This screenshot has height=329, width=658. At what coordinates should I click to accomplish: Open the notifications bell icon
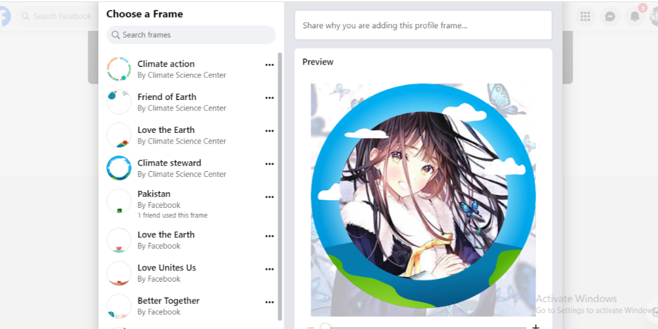point(635,16)
